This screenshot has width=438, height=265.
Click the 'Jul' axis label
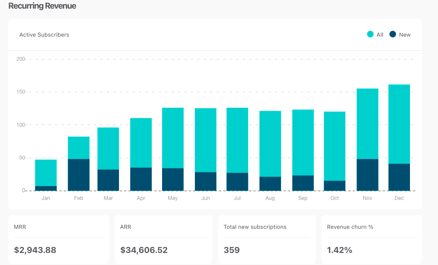tap(237, 198)
